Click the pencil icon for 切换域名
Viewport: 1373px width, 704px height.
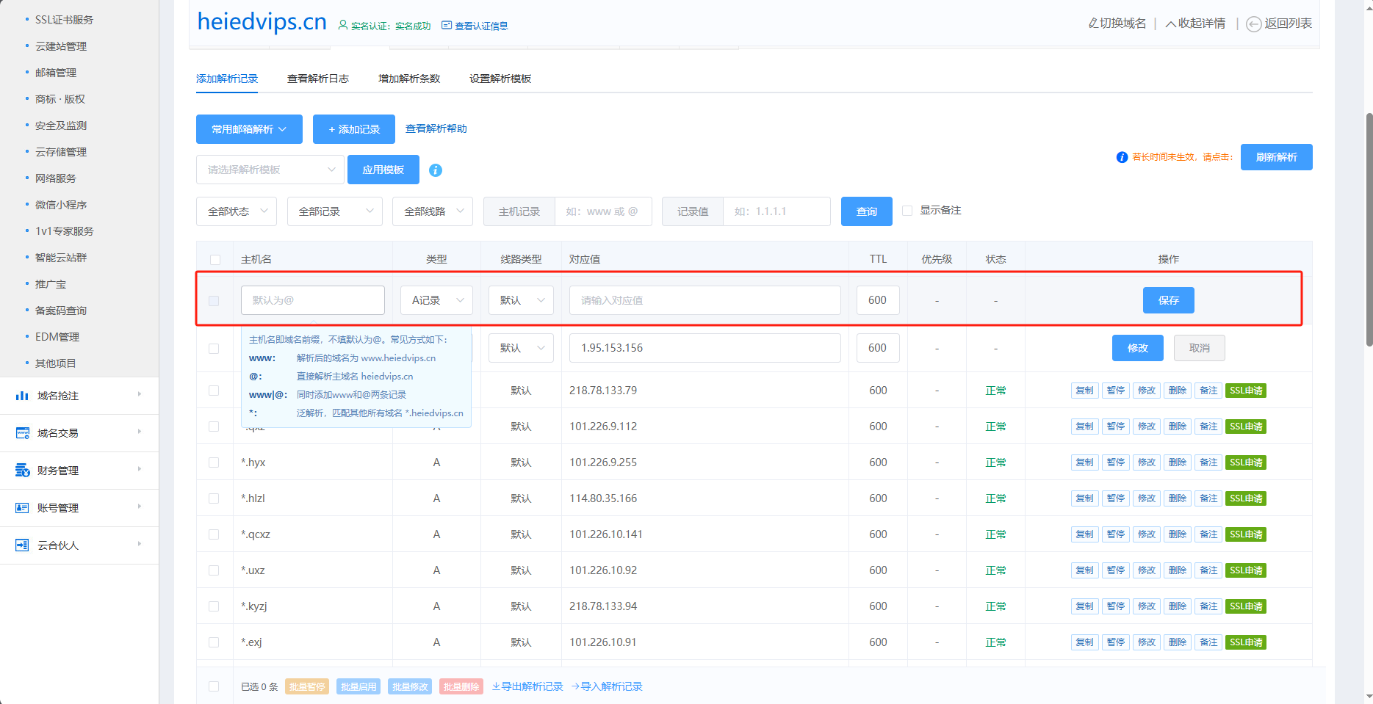point(1093,23)
